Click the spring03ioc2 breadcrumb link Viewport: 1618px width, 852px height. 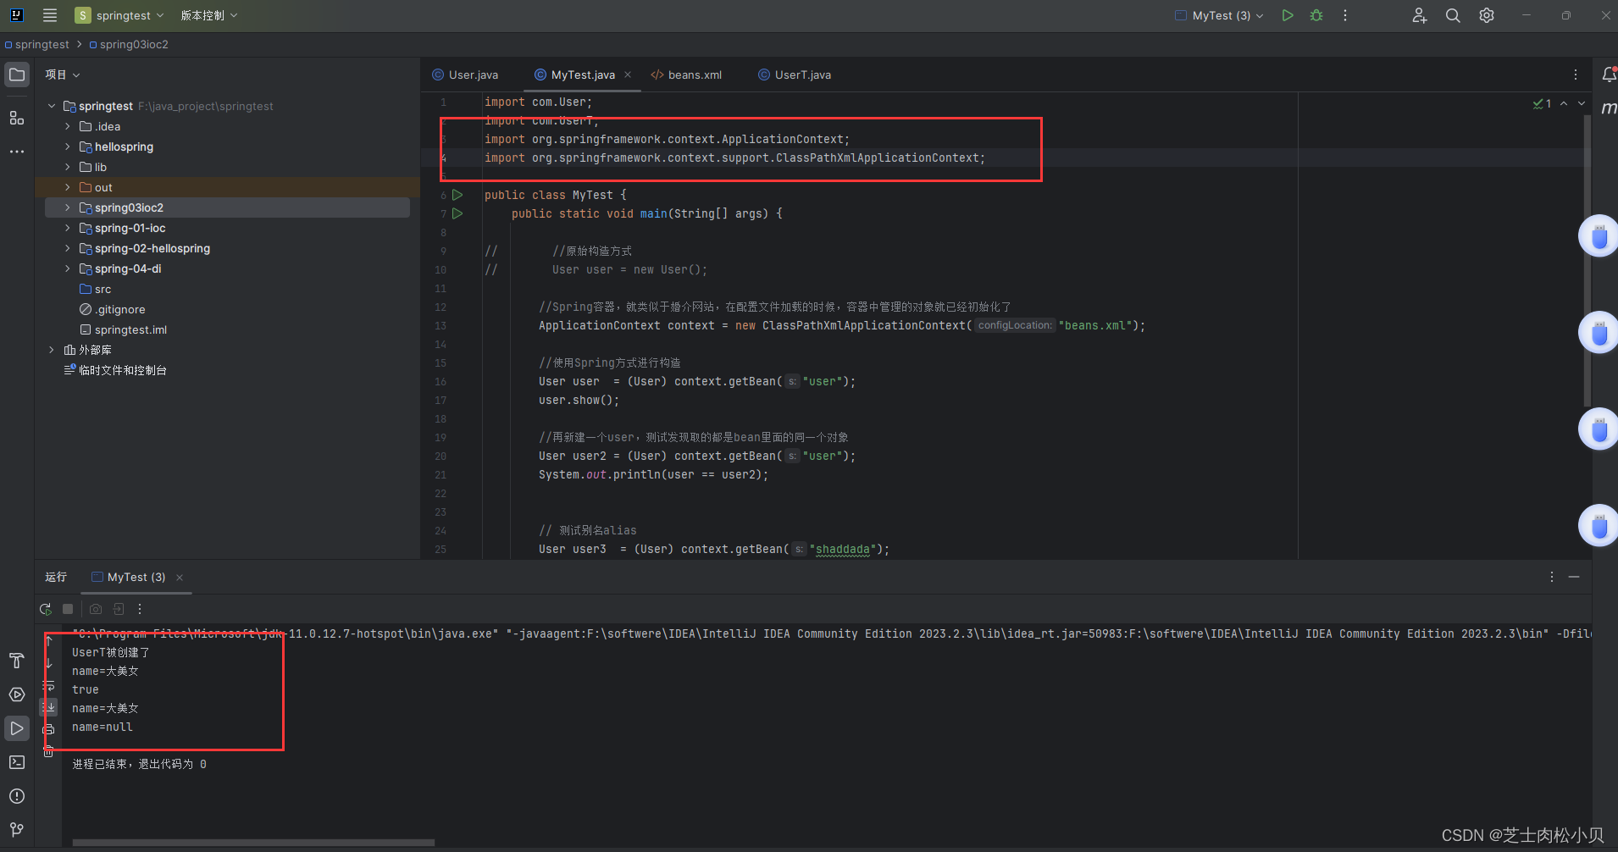[134, 44]
